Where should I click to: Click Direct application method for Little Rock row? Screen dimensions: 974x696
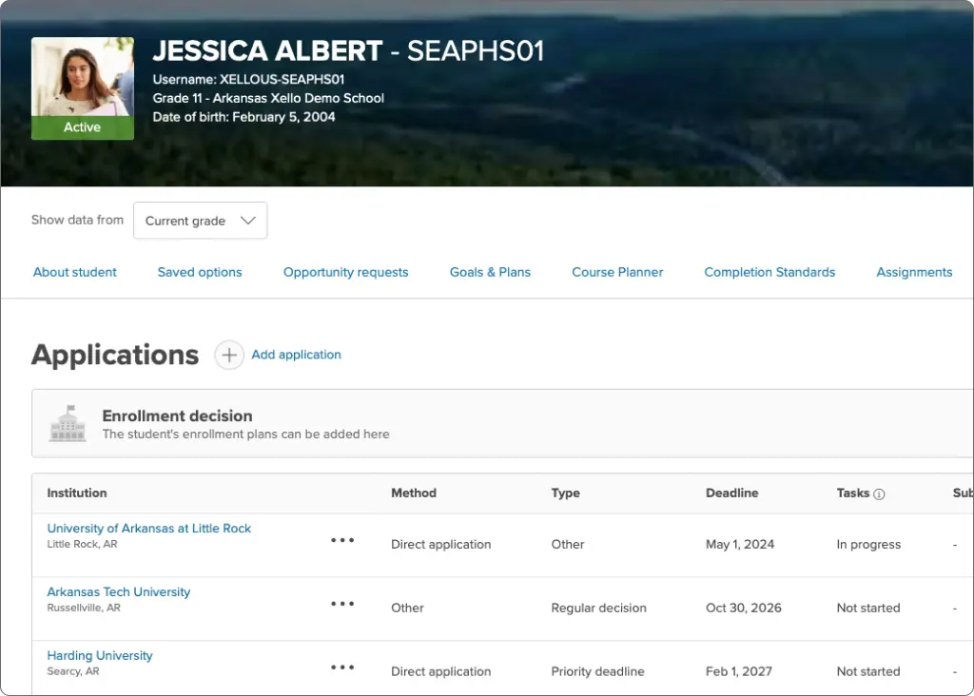pos(441,545)
